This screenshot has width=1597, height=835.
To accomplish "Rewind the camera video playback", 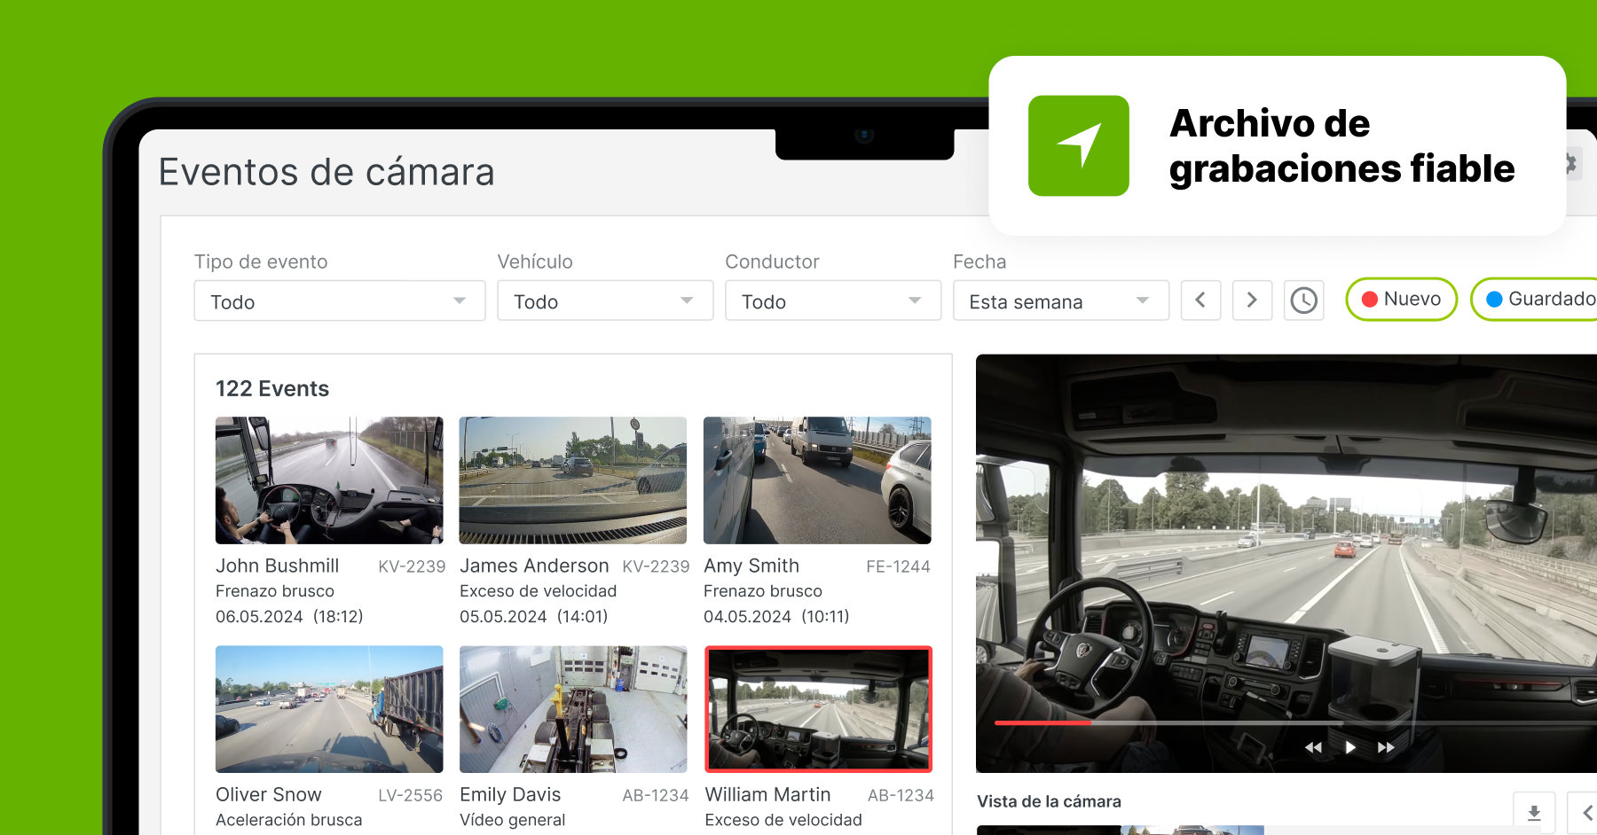I will (1314, 747).
